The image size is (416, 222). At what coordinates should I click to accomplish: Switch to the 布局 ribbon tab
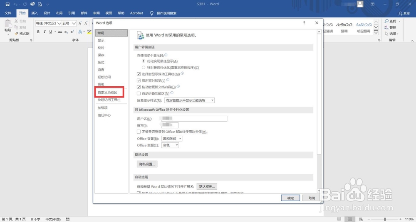(x=59, y=13)
